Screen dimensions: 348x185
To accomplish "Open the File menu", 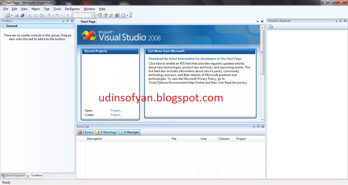I will pos(6,9).
